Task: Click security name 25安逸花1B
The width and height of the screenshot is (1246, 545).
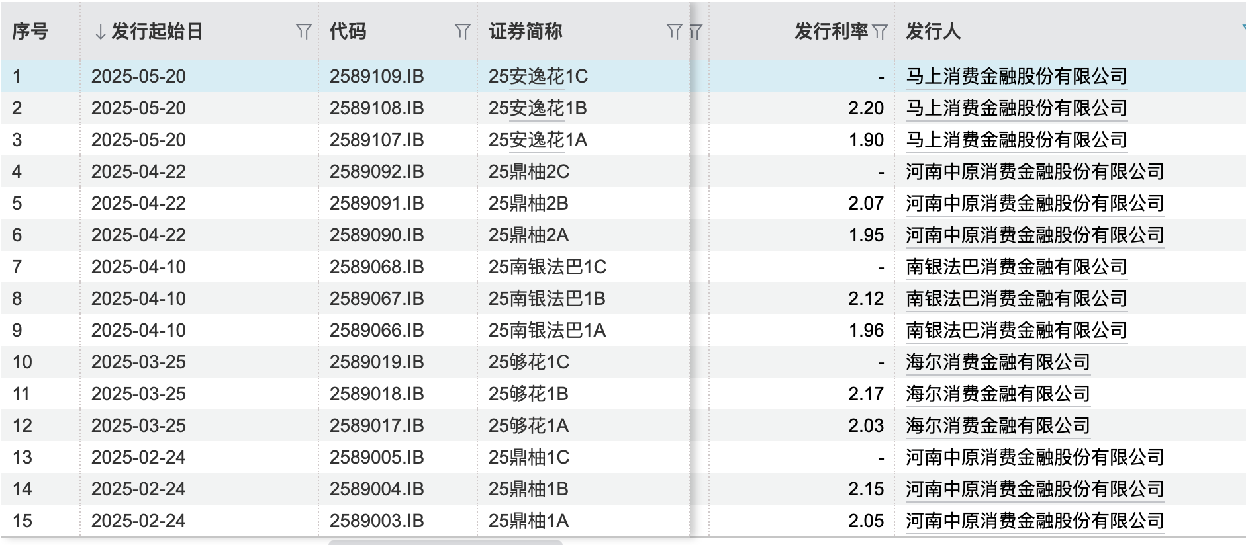Action: pyautogui.click(x=538, y=108)
